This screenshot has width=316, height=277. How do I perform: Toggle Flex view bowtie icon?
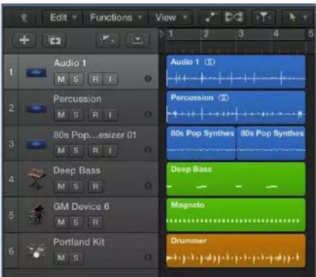coord(234,17)
